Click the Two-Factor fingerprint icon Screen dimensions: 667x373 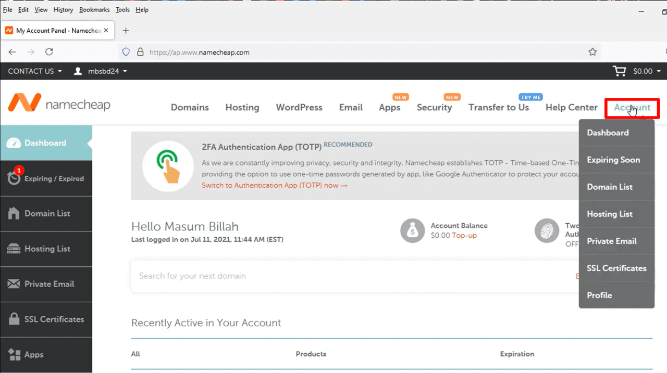(x=547, y=230)
